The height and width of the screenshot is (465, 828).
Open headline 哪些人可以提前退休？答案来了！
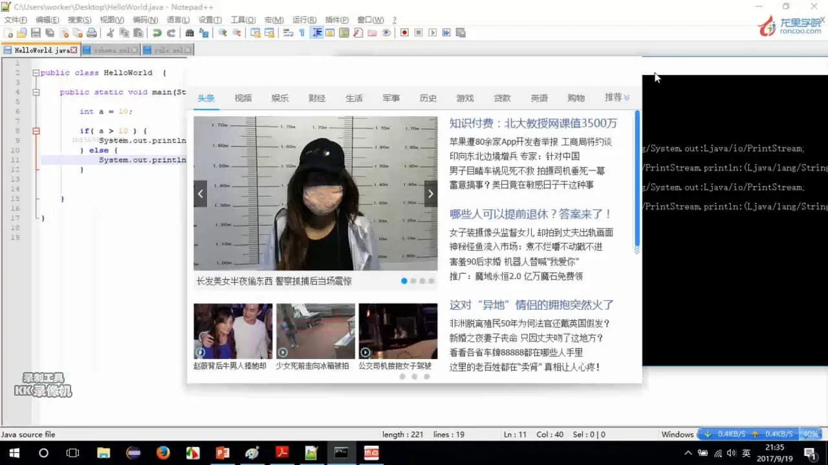[531, 214]
